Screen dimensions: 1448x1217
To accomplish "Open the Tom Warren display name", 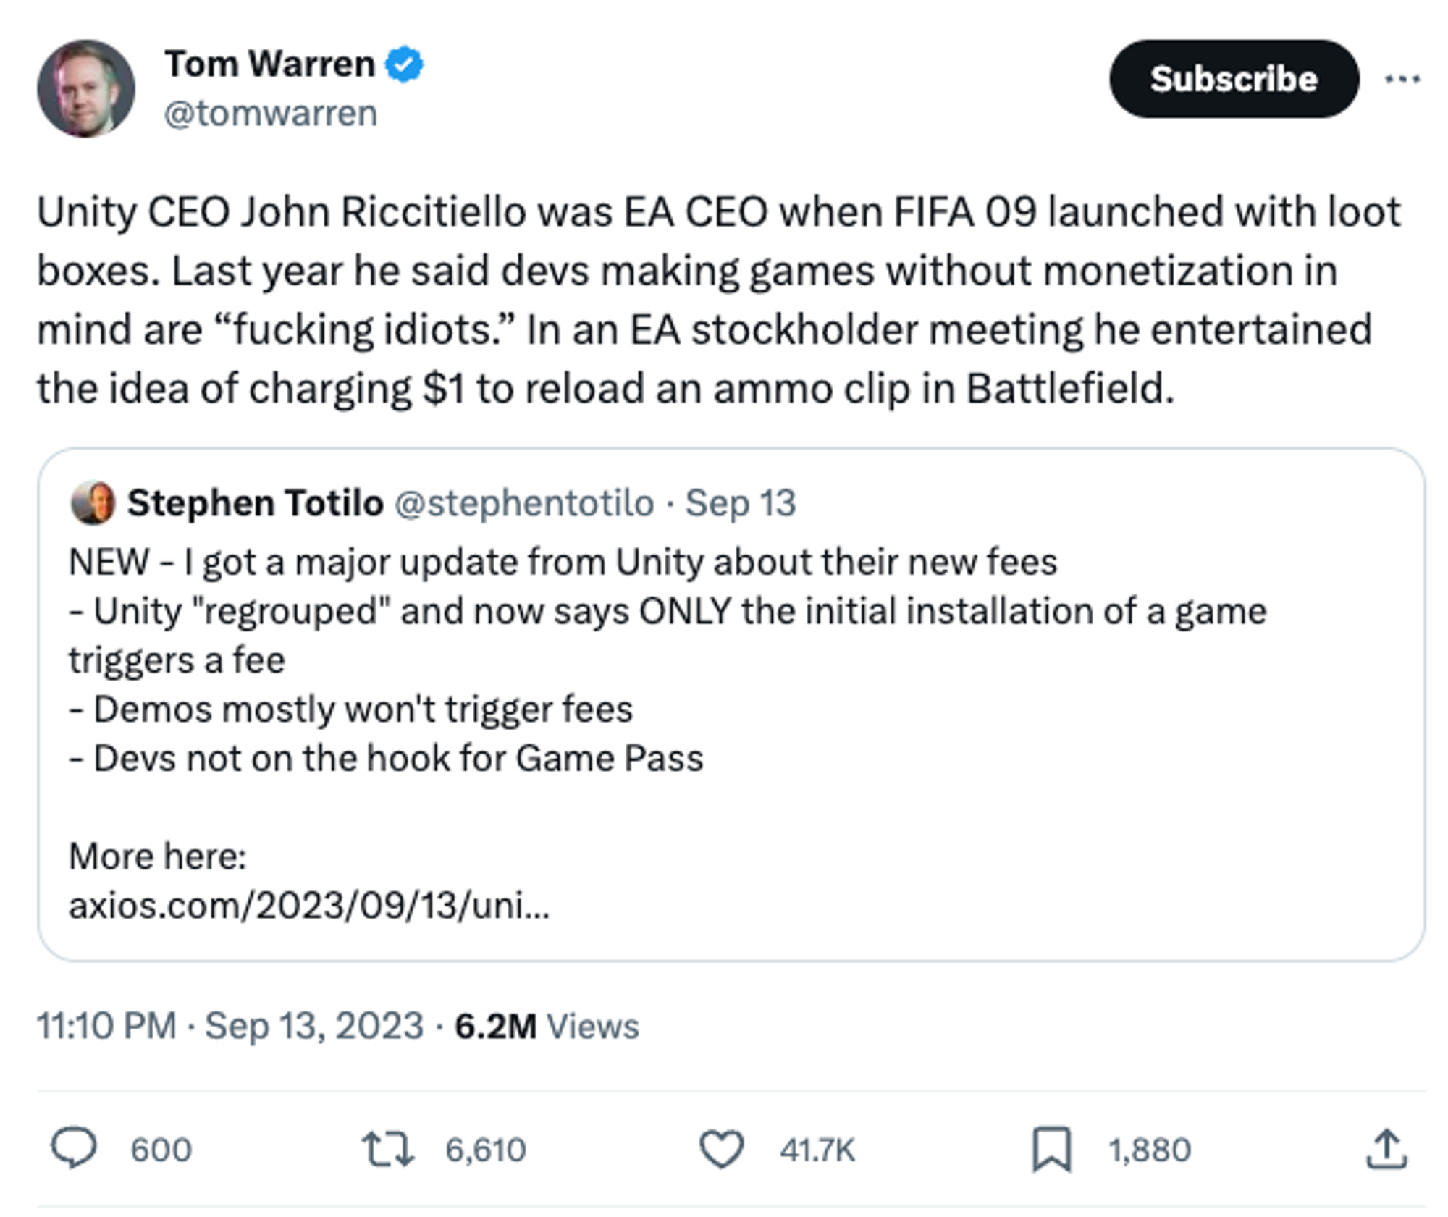I will click(x=269, y=64).
